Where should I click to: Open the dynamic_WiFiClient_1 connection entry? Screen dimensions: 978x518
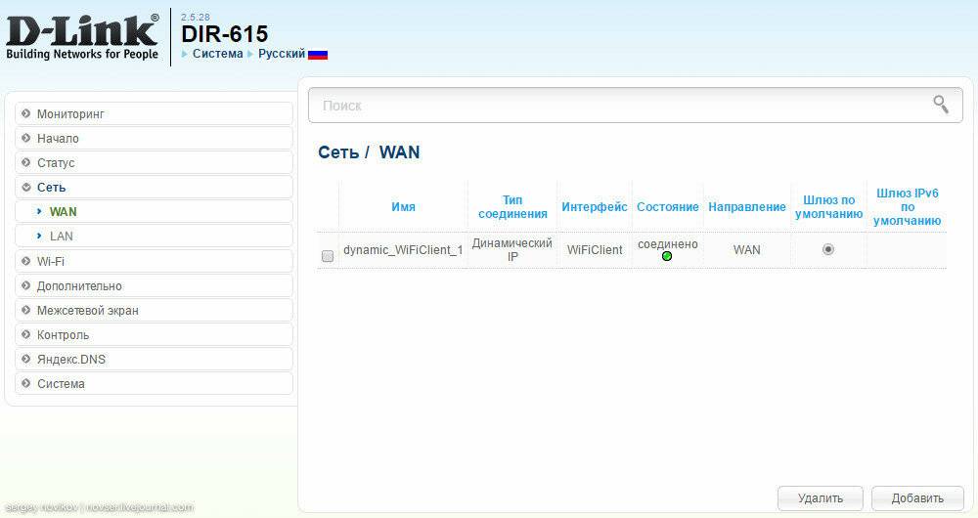pos(403,250)
